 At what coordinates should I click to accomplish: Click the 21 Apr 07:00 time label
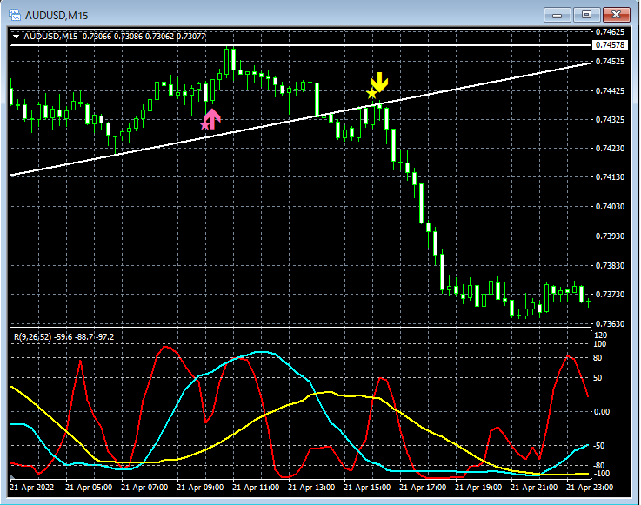tap(144, 488)
